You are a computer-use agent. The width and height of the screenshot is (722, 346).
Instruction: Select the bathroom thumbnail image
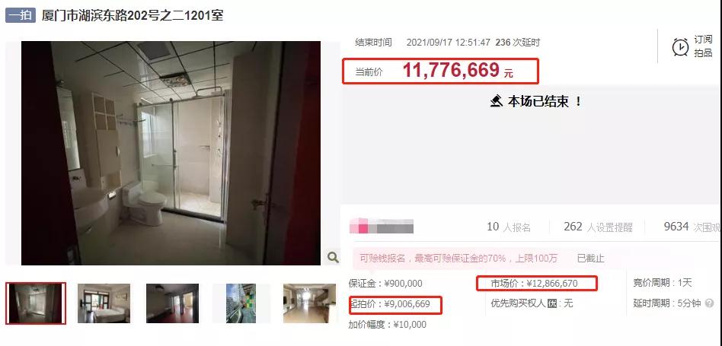36,303
